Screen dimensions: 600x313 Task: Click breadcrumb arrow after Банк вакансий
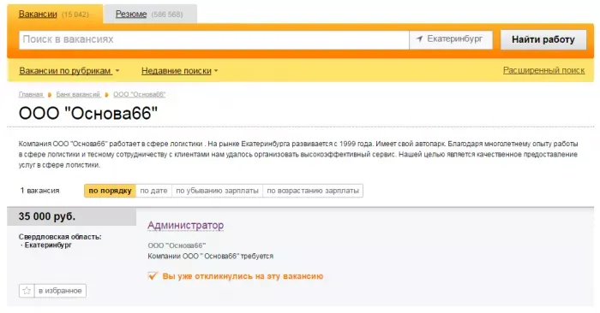coord(107,95)
